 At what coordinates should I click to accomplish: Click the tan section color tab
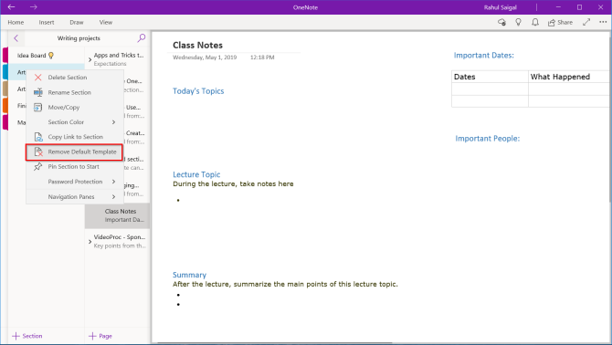pos(5,89)
